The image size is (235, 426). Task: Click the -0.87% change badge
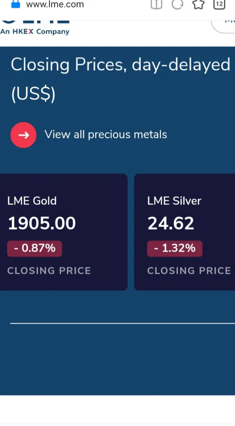34,248
